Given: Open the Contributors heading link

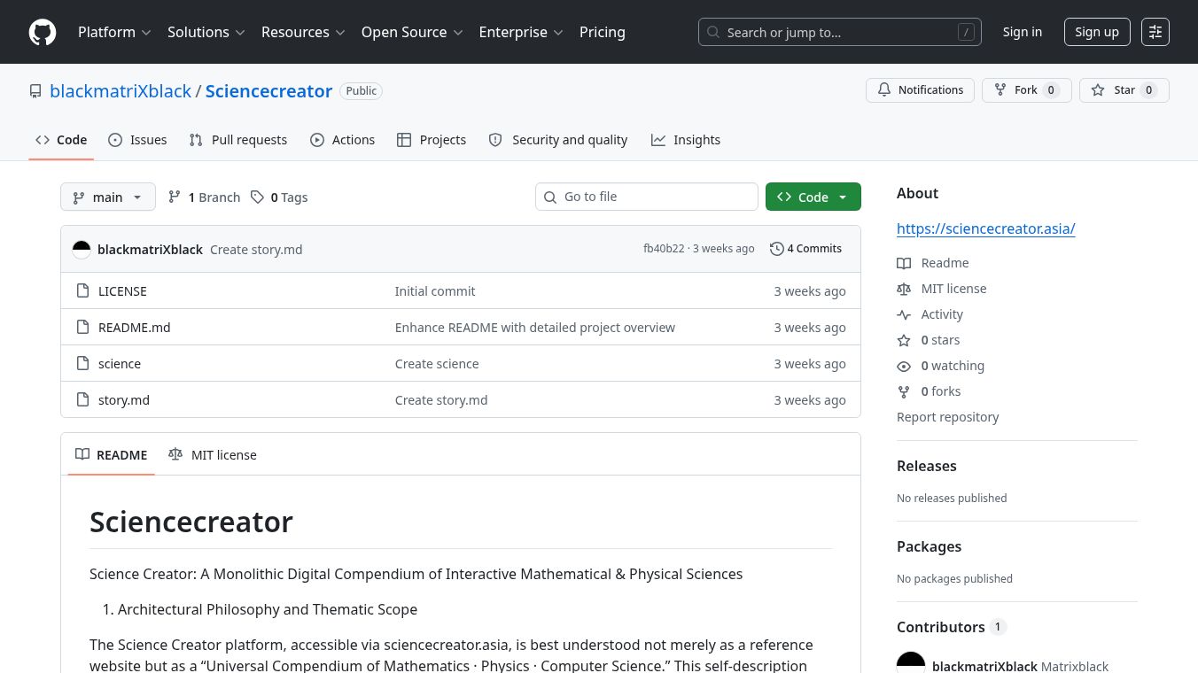Looking at the screenshot, I should 952,627.
